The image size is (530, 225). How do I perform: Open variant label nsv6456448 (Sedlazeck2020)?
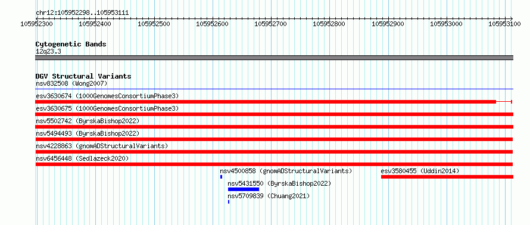(82, 158)
